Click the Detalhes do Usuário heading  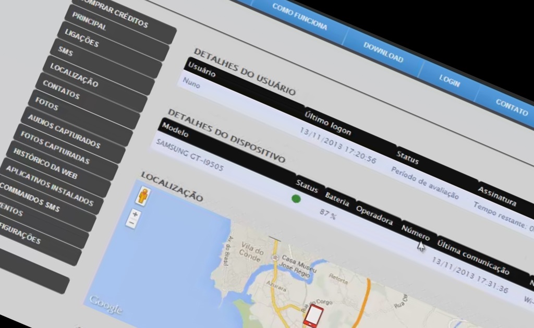(x=245, y=71)
